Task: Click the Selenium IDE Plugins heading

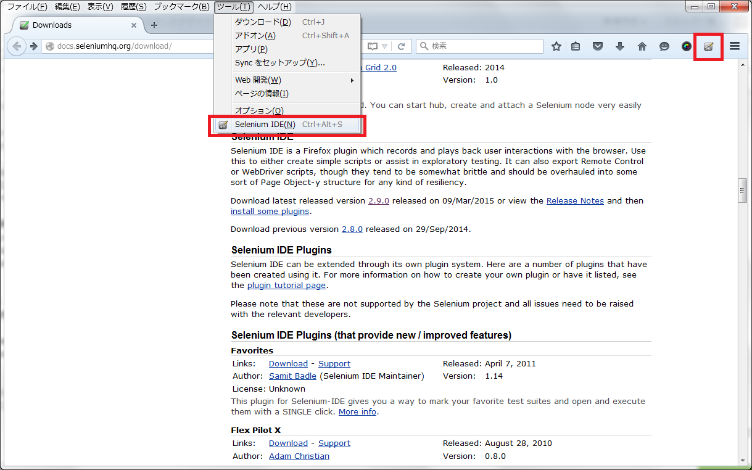Action: coord(281,250)
